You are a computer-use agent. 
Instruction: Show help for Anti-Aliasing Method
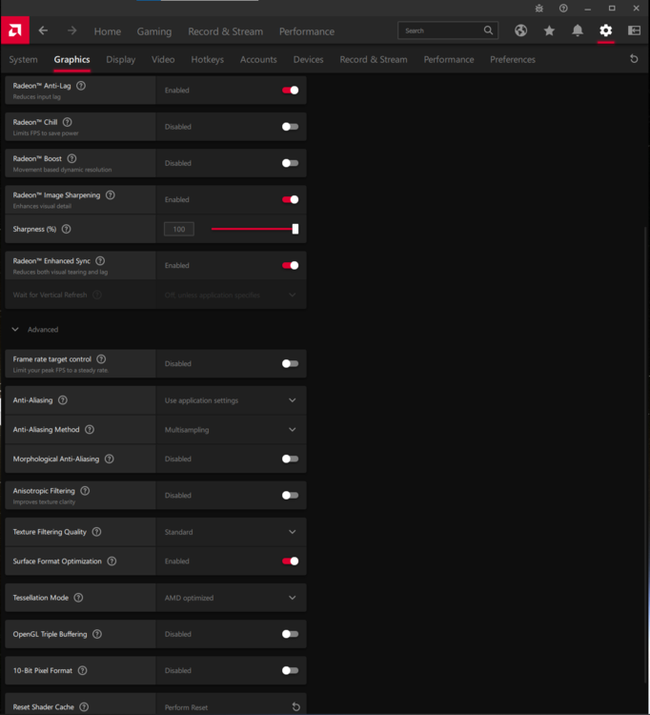click(90, 430)
